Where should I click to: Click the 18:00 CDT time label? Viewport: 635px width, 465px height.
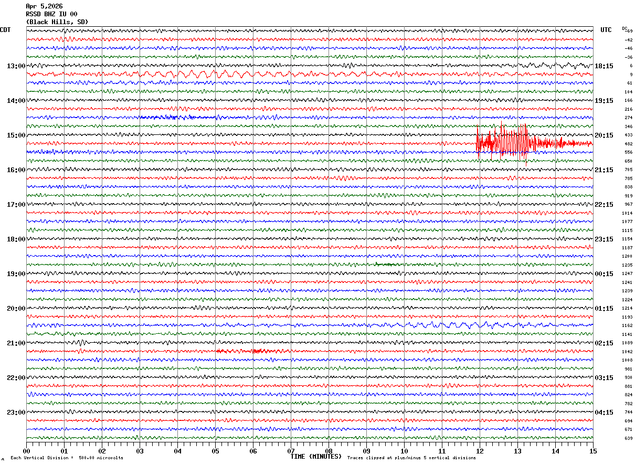pos(16,239)
